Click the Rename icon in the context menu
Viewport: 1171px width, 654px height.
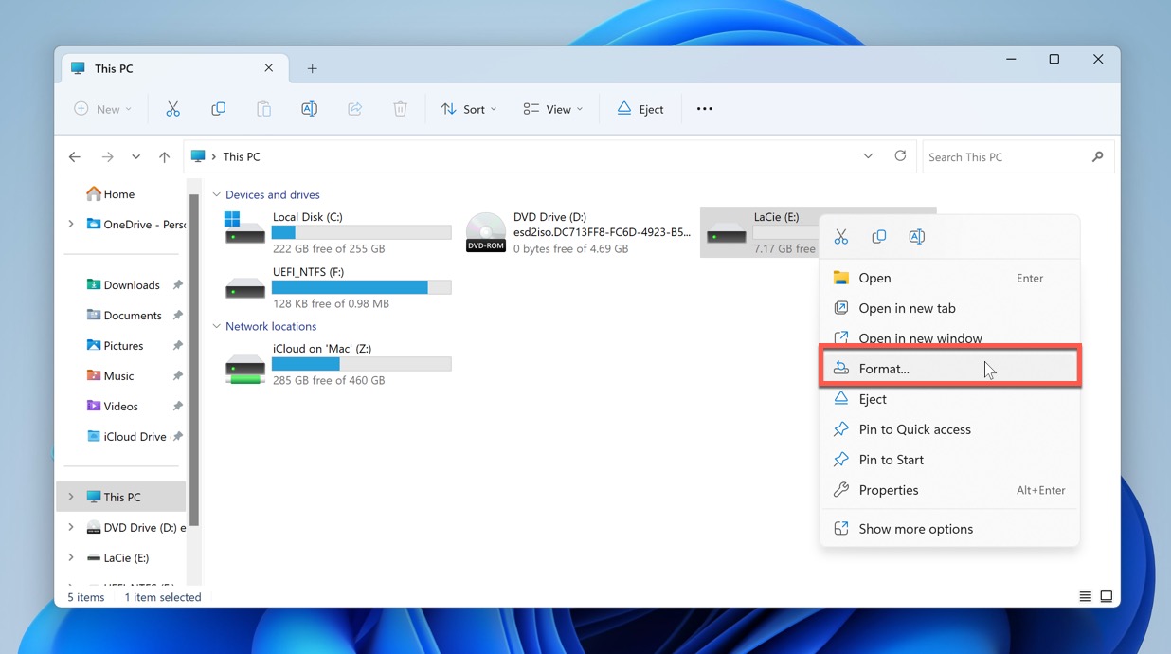[x=916, y=237]
